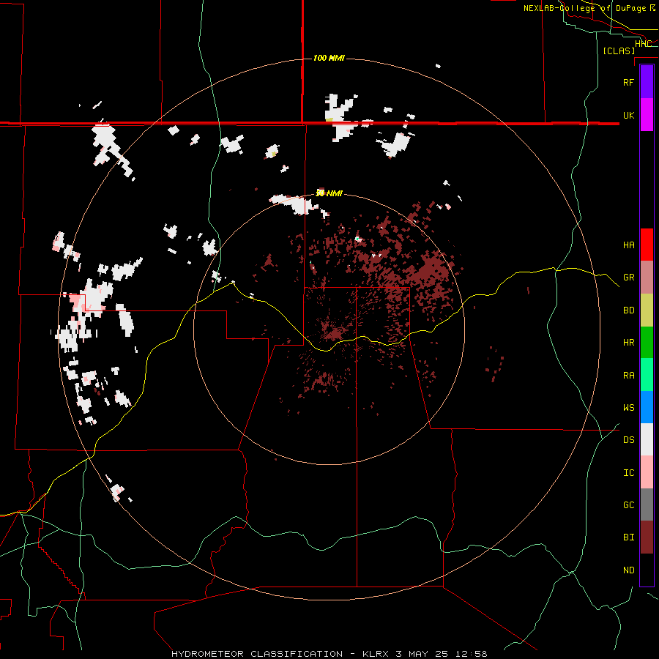659x659 pixels.
Task: Click the HR legend label
Action: [x=628, y=343]
